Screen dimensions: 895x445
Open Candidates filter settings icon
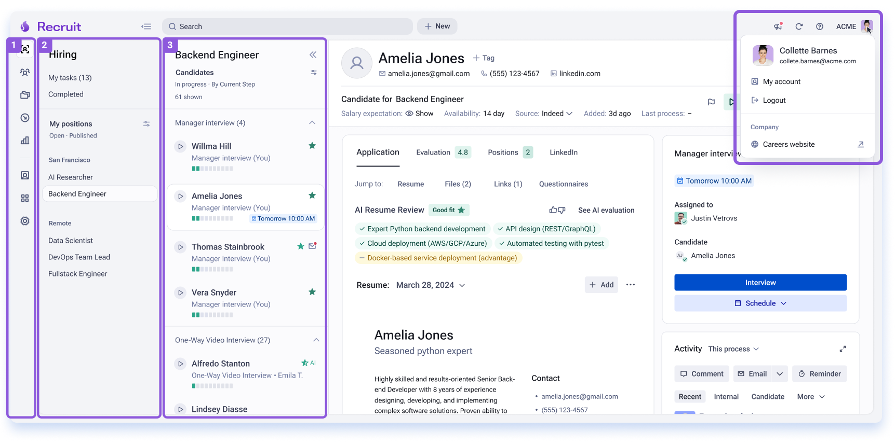click(314, 73)
